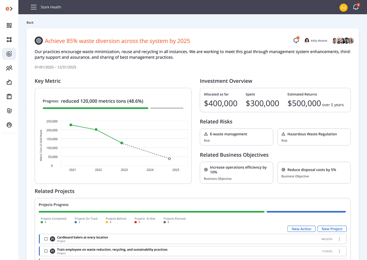
Task: Select the workflow nodes icon in sidebar
Action: pos(9,40)
